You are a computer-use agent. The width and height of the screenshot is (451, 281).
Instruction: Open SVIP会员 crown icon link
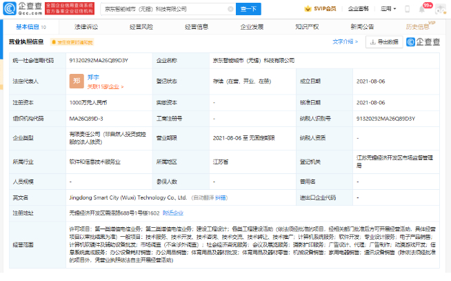321,9
